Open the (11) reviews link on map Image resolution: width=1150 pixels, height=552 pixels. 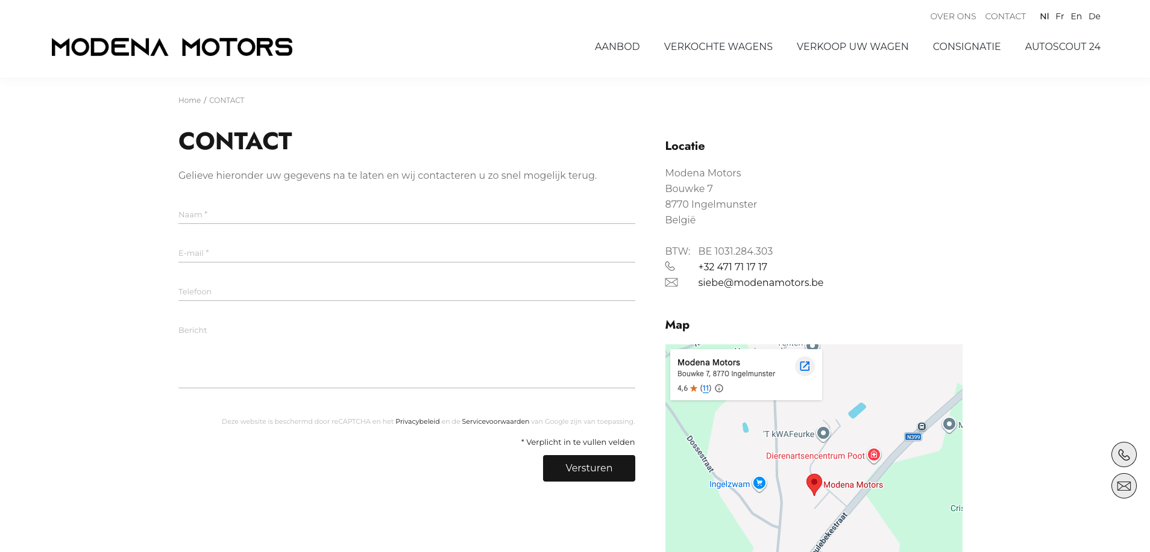coord(706,388)
